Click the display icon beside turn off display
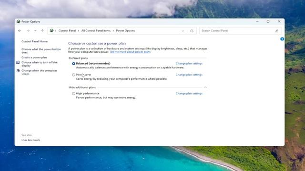This screenshot has width=305, height=171. pyautogui.click(x=18, y=62)
